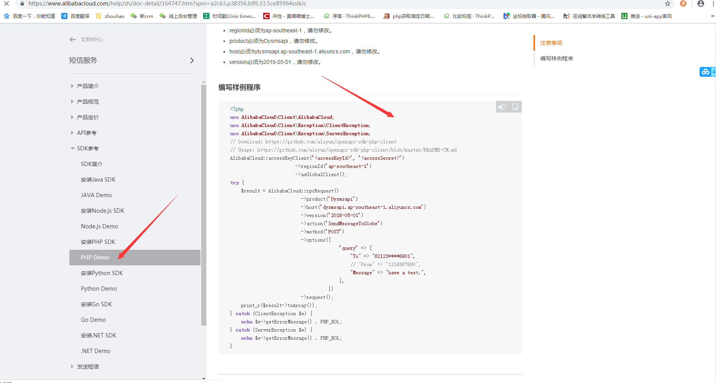Expand the 短信服务 product chevron
Screen dimensions: 716x383
[x=192, y=60]
